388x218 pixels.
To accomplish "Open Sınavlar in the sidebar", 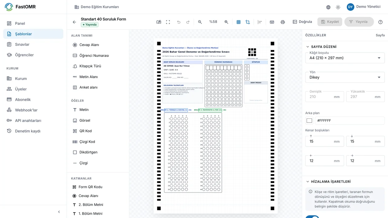I will tap(33, 45).
